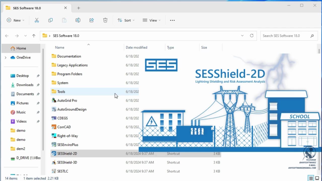Open Documents in Quick access

pos(22,94)
